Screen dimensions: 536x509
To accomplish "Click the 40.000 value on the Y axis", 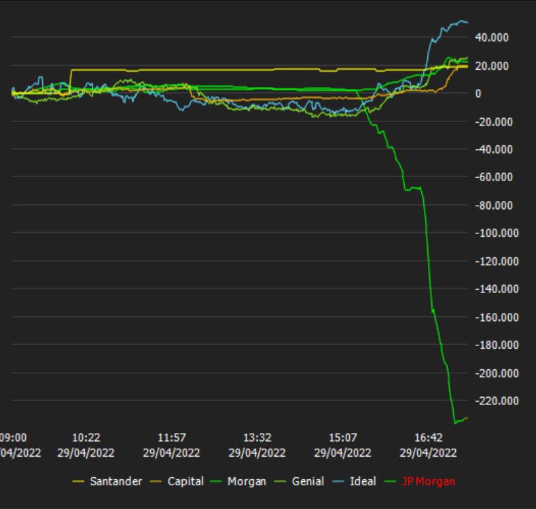I will click(x=495, y=37).
